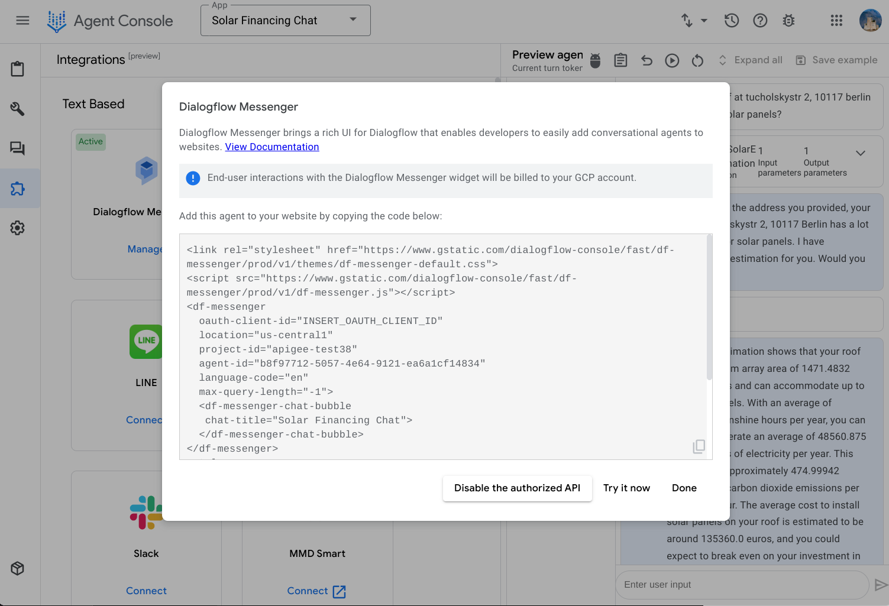
Task: Click the Text Based section heading
Action: point(93,104)
